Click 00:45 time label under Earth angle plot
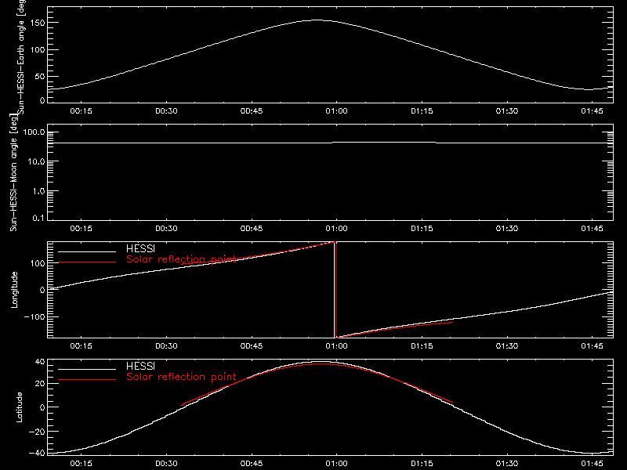Image resolution: width=627 pixels, height=470 pixels. click(x=252, y=111)
